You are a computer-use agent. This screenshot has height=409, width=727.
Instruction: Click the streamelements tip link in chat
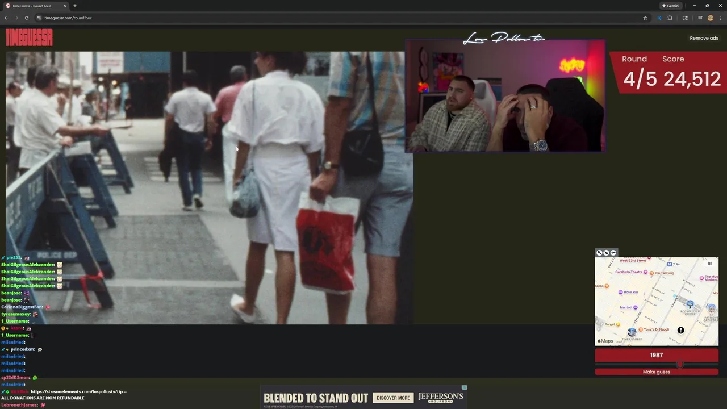click(77, 391)
